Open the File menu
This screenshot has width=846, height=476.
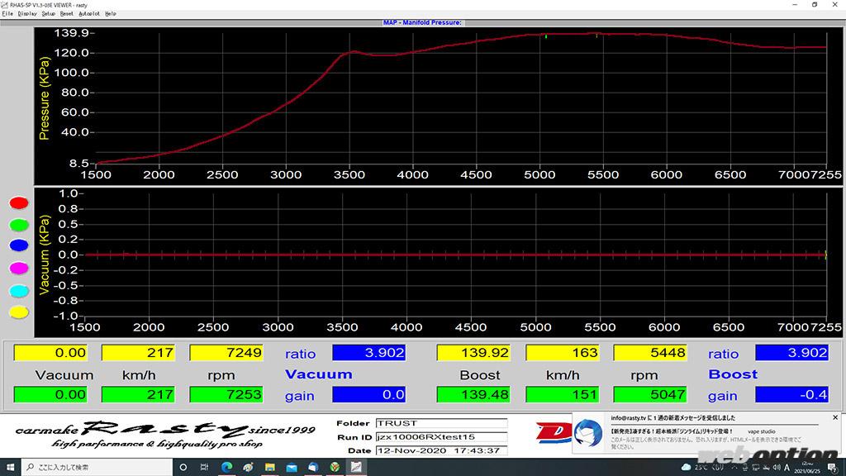click(x=7, y=14)
